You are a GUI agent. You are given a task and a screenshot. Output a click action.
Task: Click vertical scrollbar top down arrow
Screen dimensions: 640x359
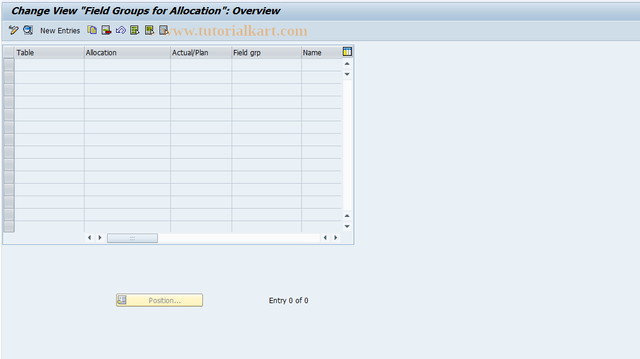pos(347,74)
